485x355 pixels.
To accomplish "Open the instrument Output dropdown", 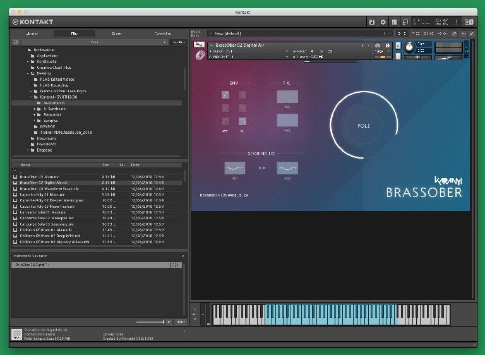I will 249,51.
